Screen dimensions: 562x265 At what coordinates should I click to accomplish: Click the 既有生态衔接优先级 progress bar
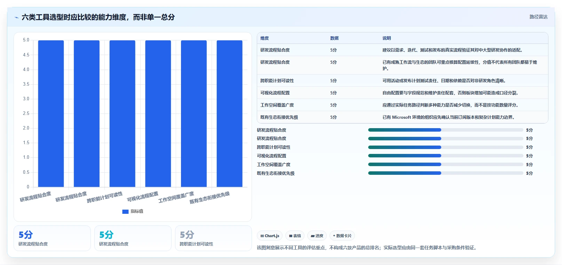click(445, 173)
